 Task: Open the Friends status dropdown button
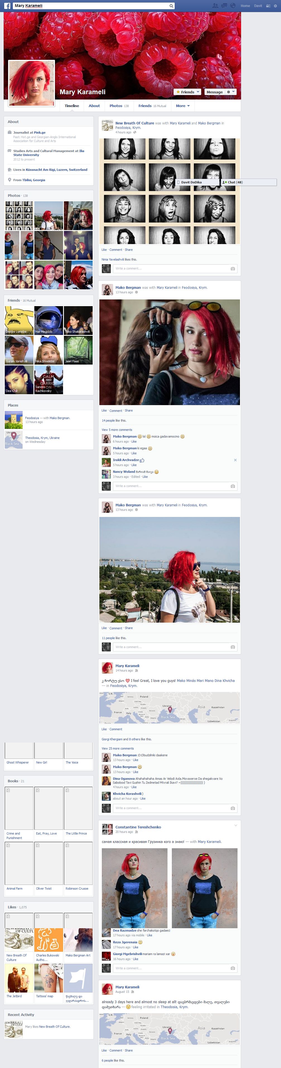(x=188, y=92)
